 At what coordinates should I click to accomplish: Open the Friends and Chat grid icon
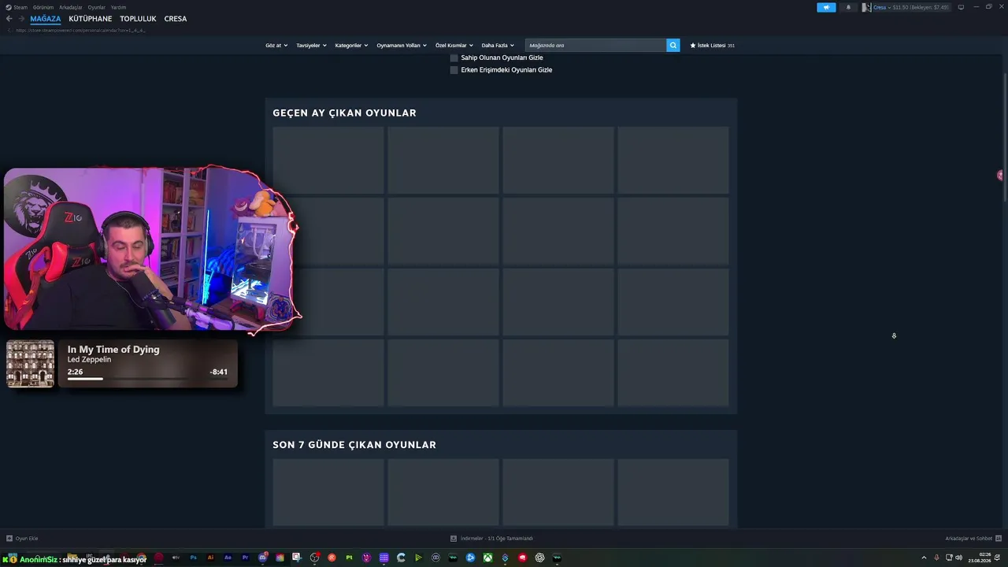click(999, 539)
